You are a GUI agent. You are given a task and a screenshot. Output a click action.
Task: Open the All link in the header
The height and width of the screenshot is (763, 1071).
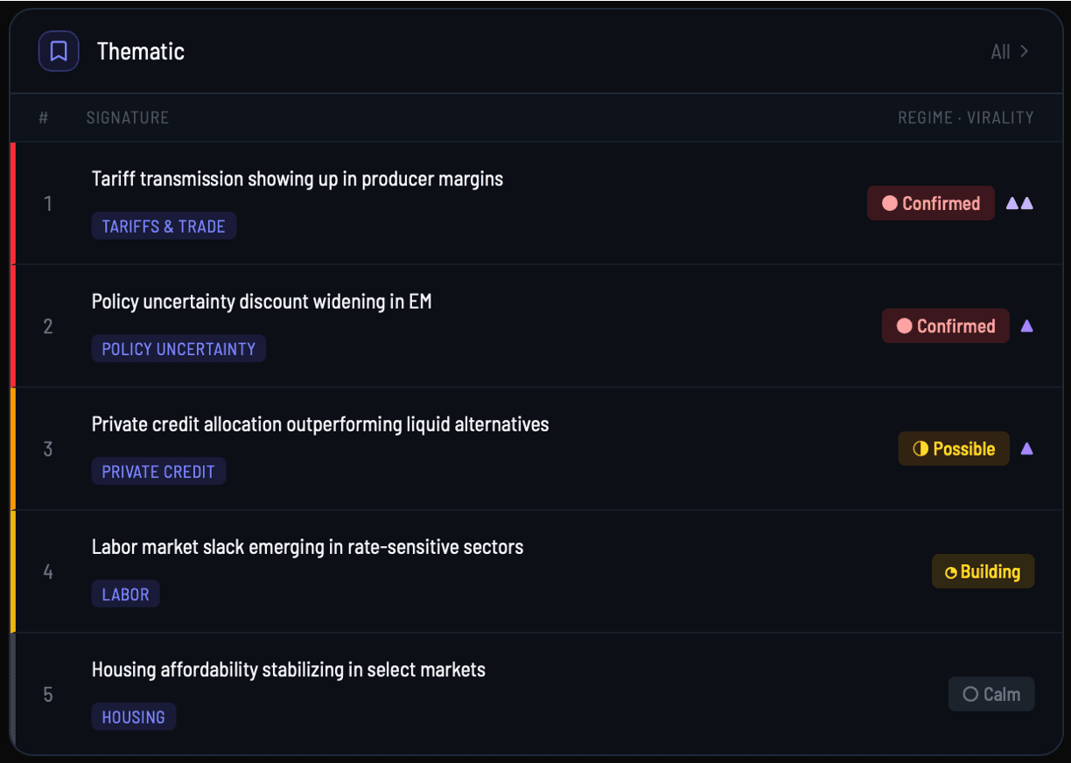pos(1010,52)
